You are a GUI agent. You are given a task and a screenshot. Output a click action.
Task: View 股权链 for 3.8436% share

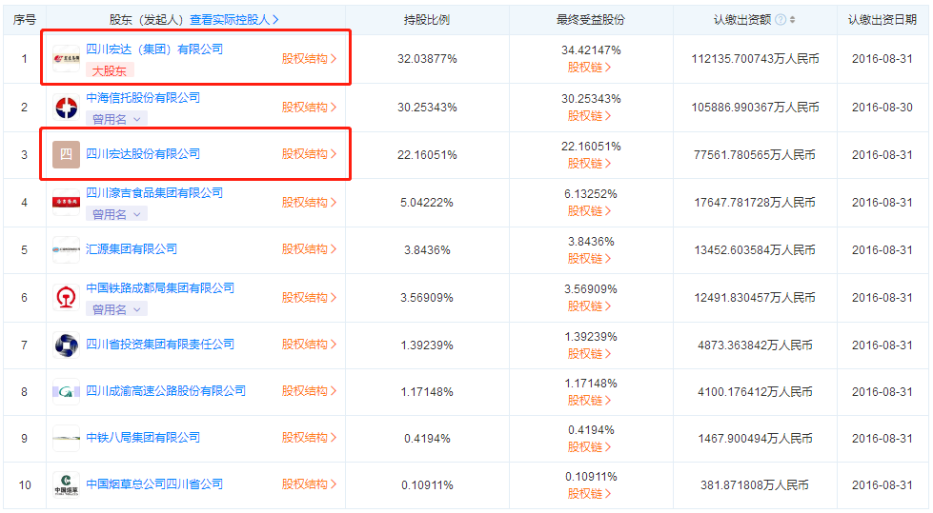tap(589, 259)
